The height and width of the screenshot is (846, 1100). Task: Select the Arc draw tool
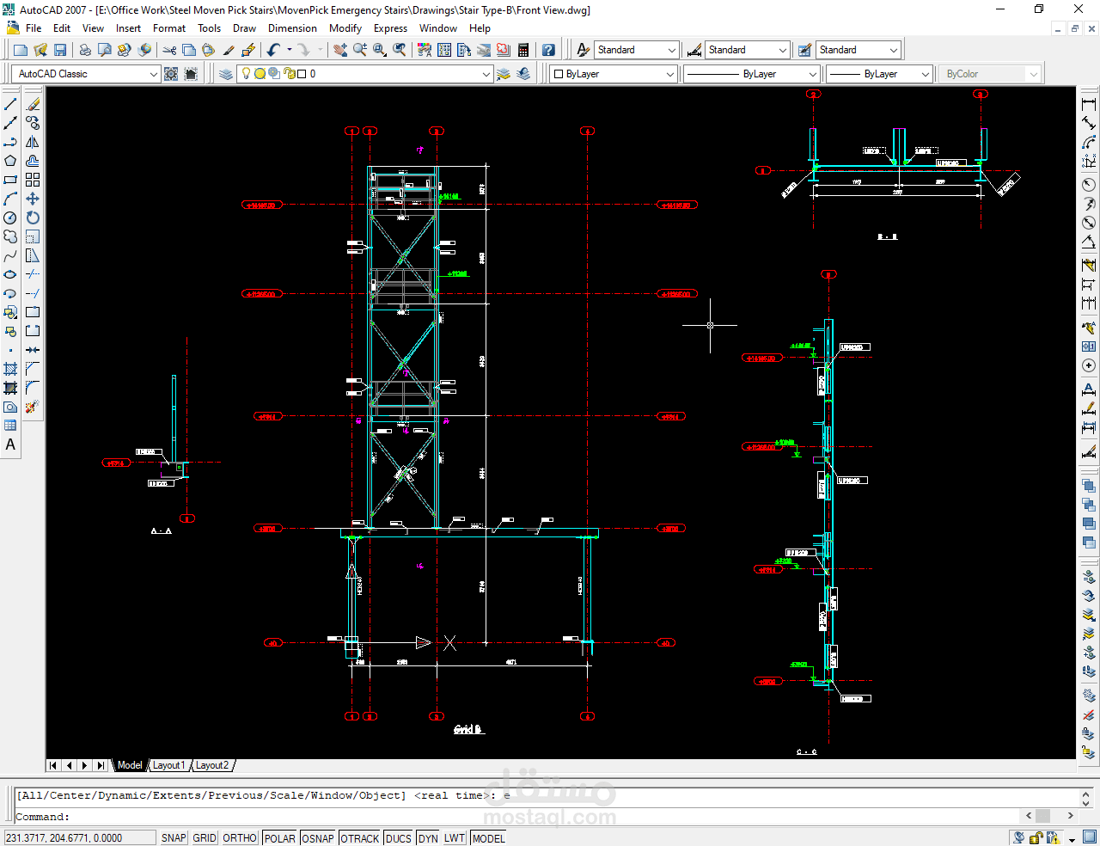[x=10, y=199]
